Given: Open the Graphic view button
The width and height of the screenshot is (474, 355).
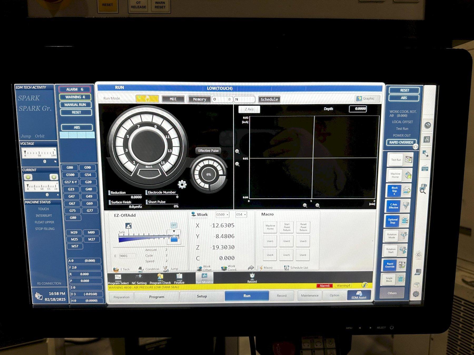Looking at the screenshot, I should point(368,99).
